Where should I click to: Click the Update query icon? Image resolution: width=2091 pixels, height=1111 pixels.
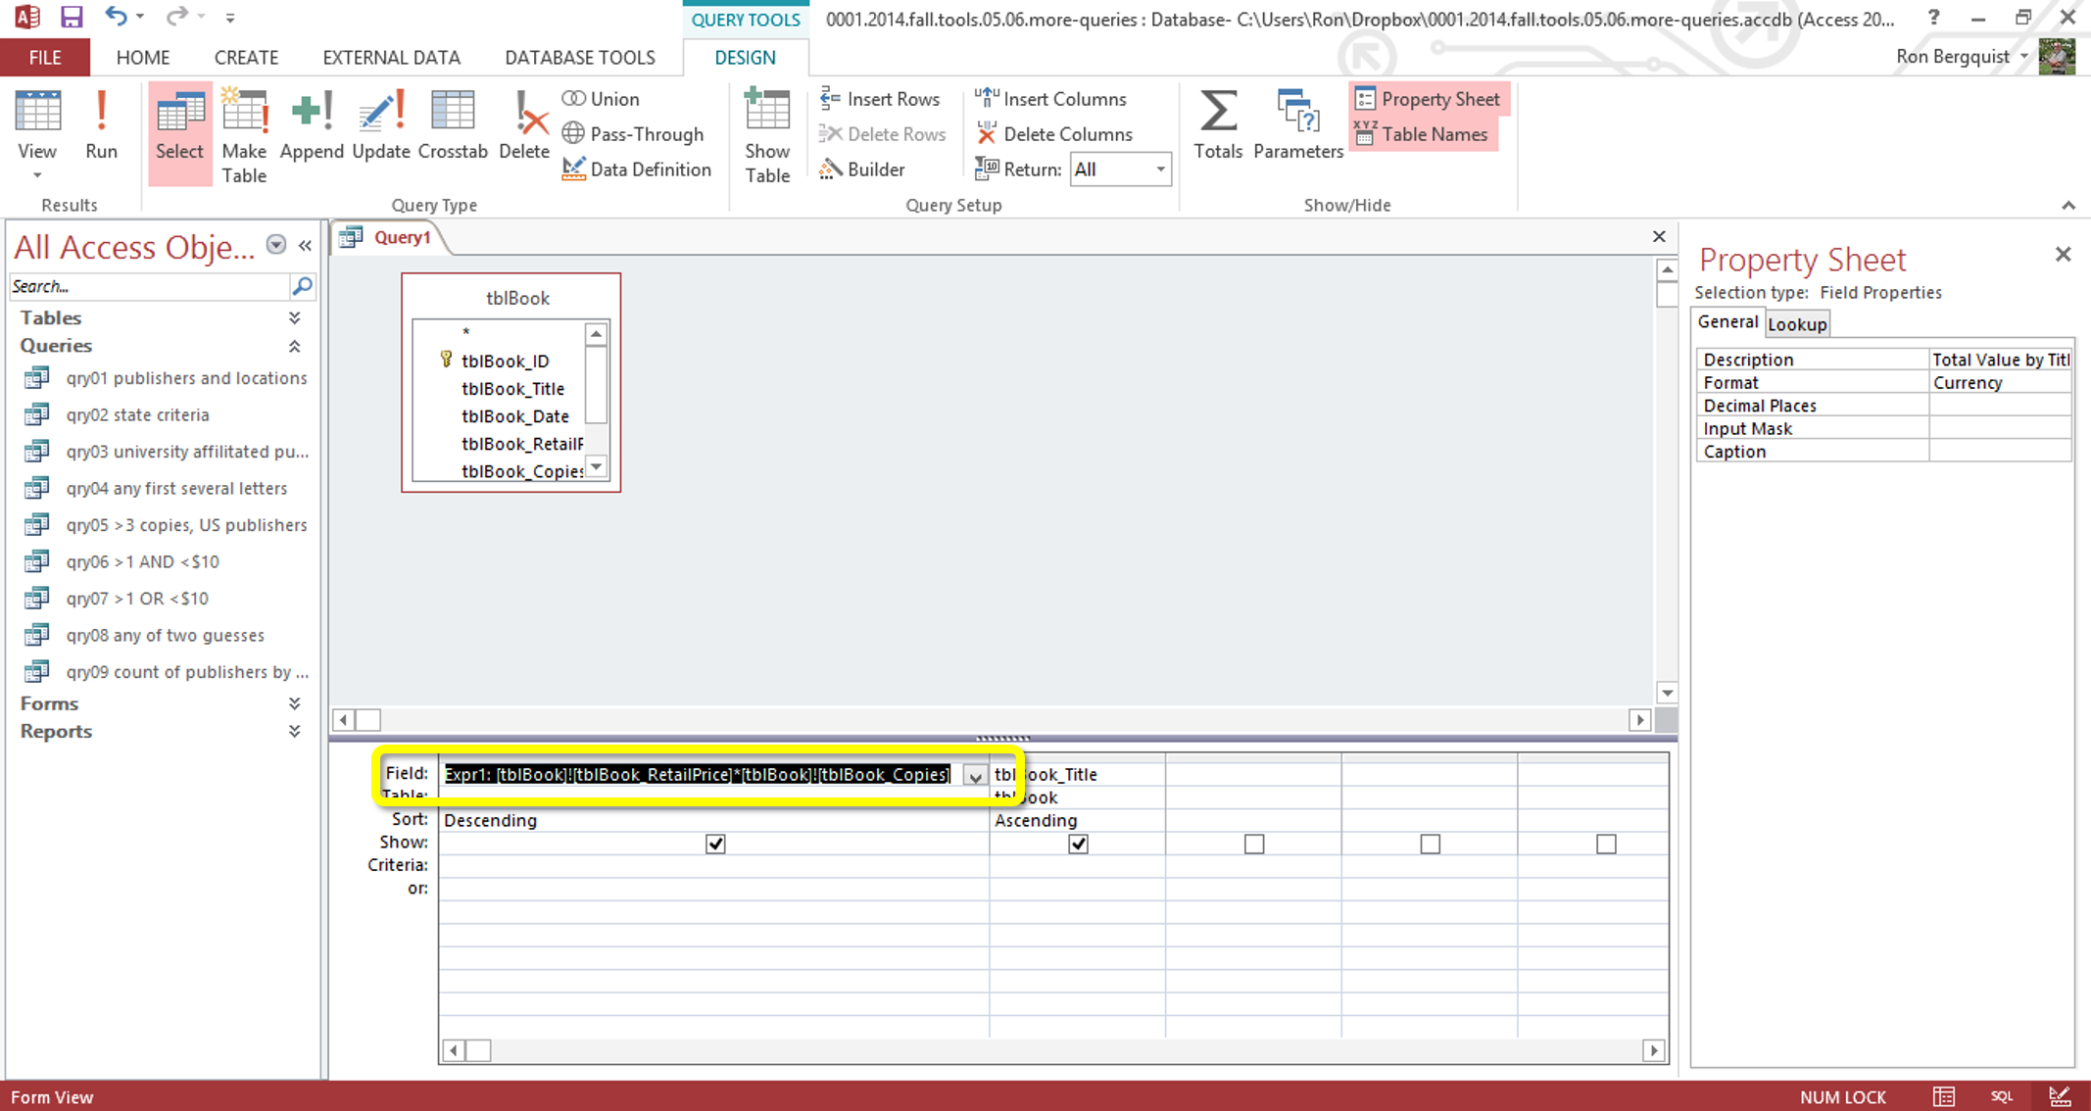pyautogui.click(x=380, y=125)
